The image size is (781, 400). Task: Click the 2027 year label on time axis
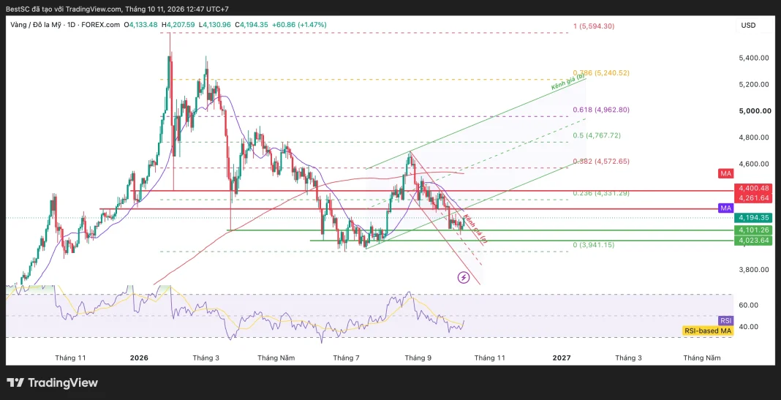coord(562,358)
